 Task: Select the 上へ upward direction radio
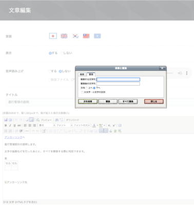click(x=87, y=88)
